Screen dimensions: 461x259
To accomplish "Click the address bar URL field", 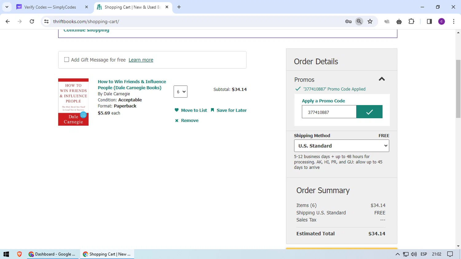I will point(197,22).
